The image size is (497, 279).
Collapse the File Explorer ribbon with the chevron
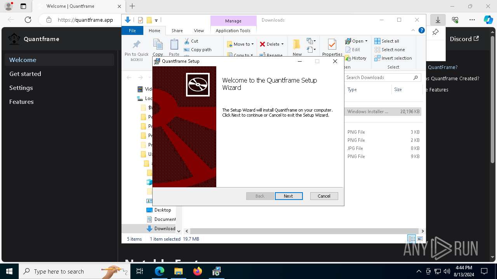click(413, 31)
